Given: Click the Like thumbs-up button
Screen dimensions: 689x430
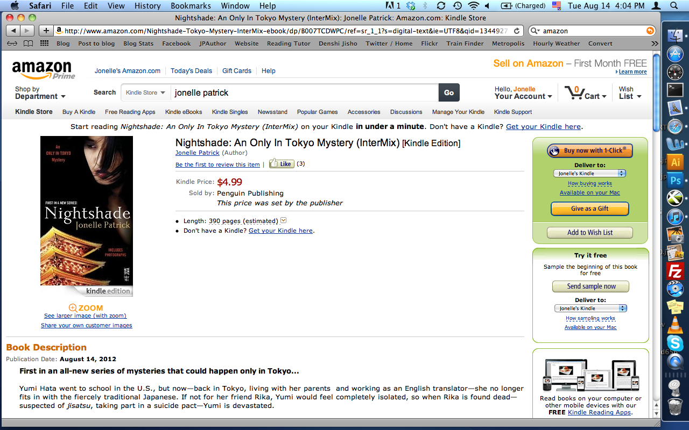Looking at the screenshot, I should 282,164.
